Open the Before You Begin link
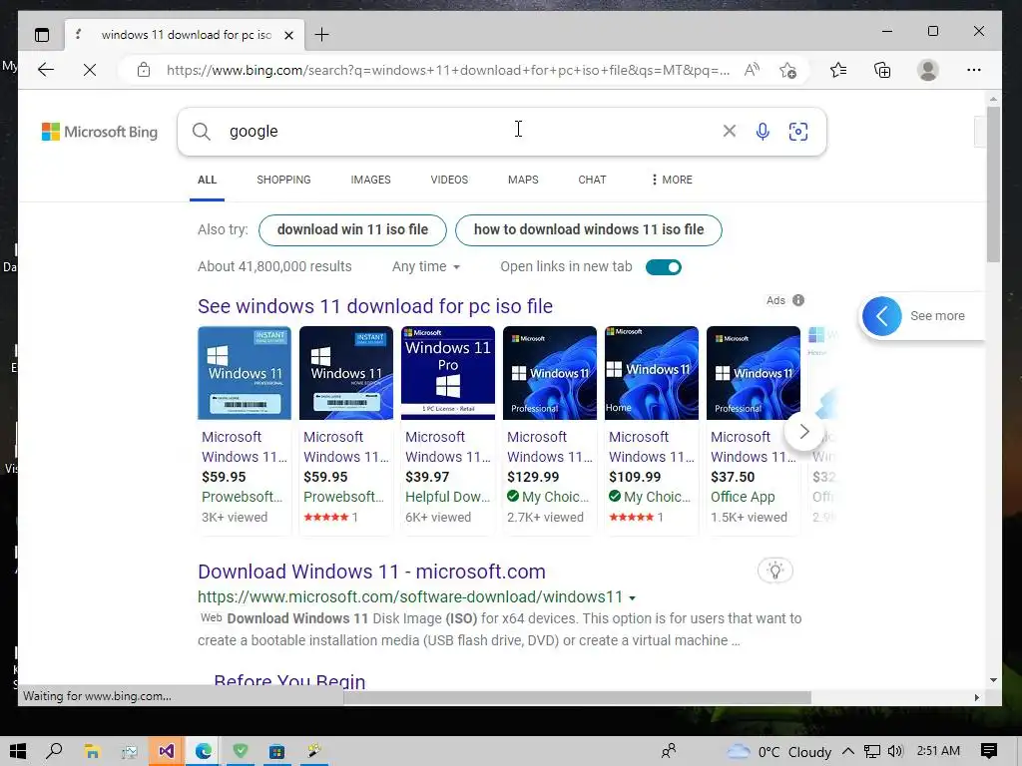1022x766 pixels. 289,681
